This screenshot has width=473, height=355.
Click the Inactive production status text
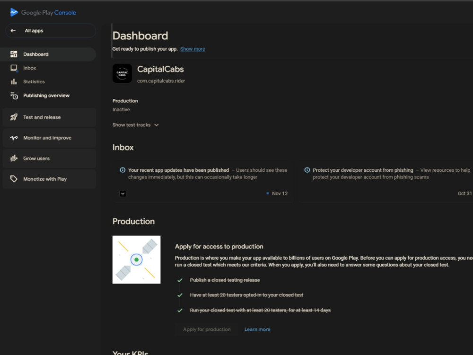pyautogui.click(x=121, y=110)
